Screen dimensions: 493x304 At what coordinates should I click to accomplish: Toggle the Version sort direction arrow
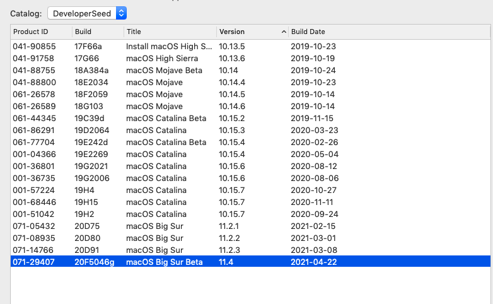284,32
